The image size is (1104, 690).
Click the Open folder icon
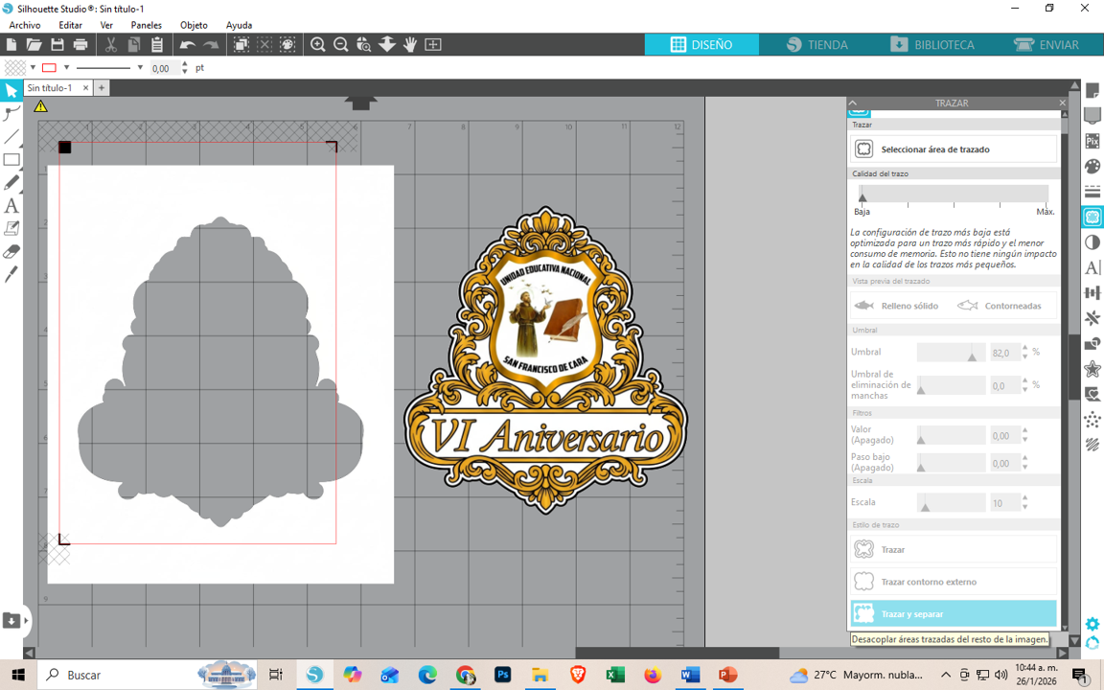(x=34, y=44)
